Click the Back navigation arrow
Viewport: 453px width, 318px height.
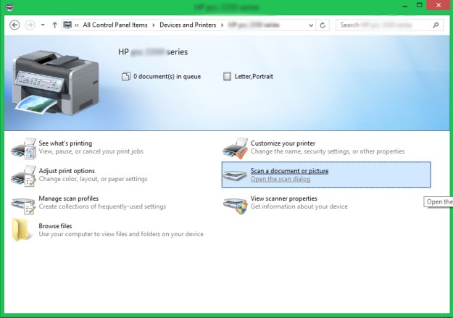pyautogui.click(x=14, y=25)
